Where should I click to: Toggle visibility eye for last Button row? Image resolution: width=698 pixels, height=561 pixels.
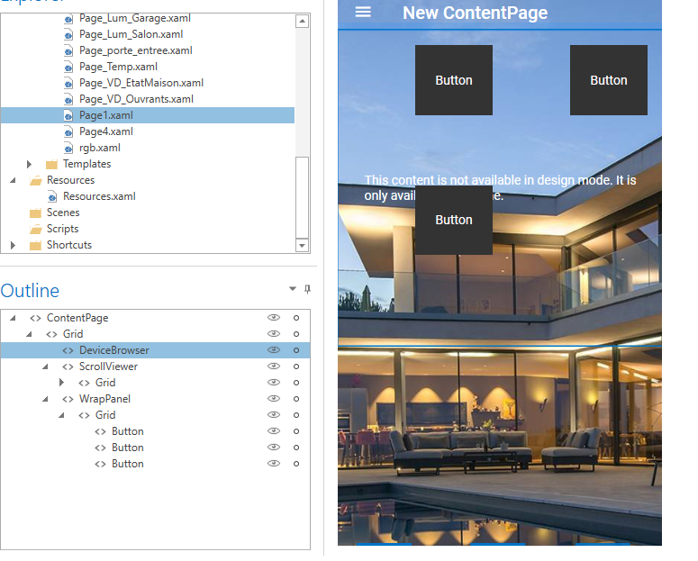tap(273, 464)
